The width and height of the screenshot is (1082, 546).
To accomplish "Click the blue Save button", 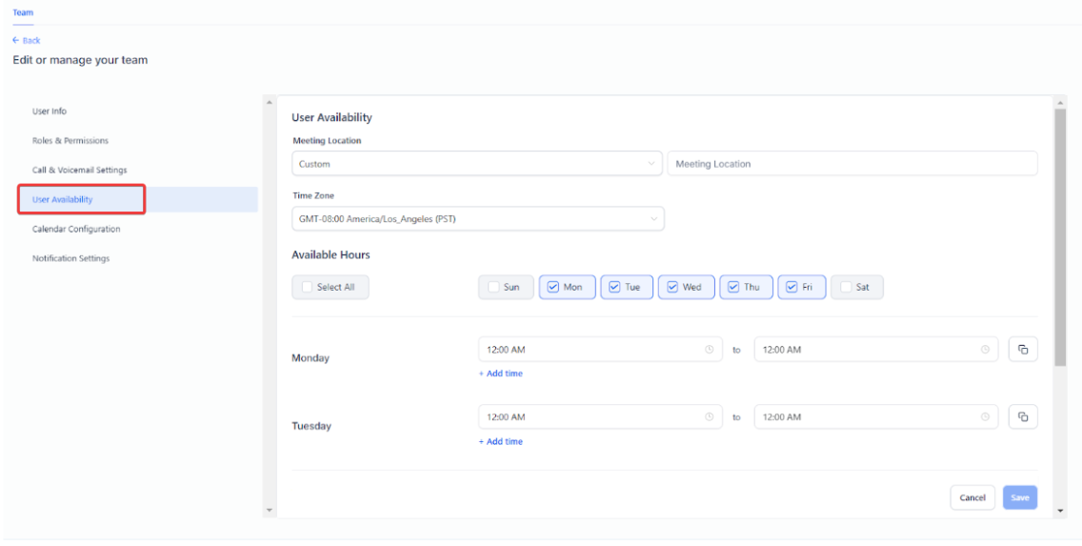I will click(1019, 497).
